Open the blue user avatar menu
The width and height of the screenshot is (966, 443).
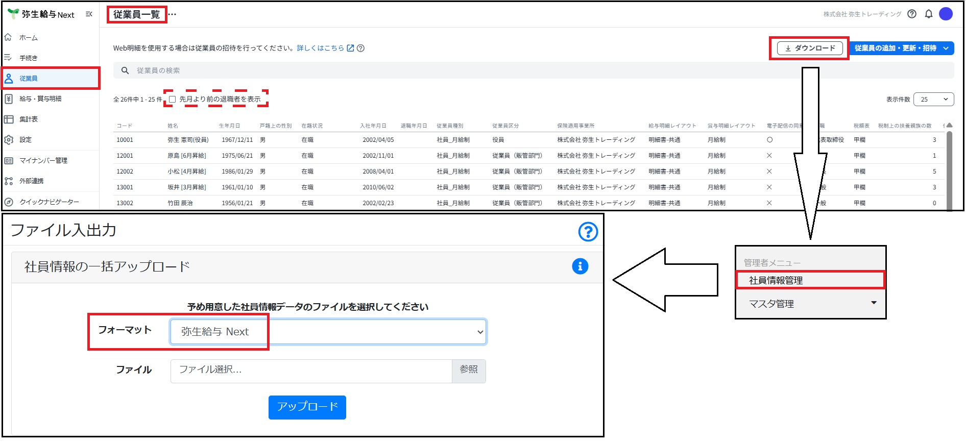point(946,14)
